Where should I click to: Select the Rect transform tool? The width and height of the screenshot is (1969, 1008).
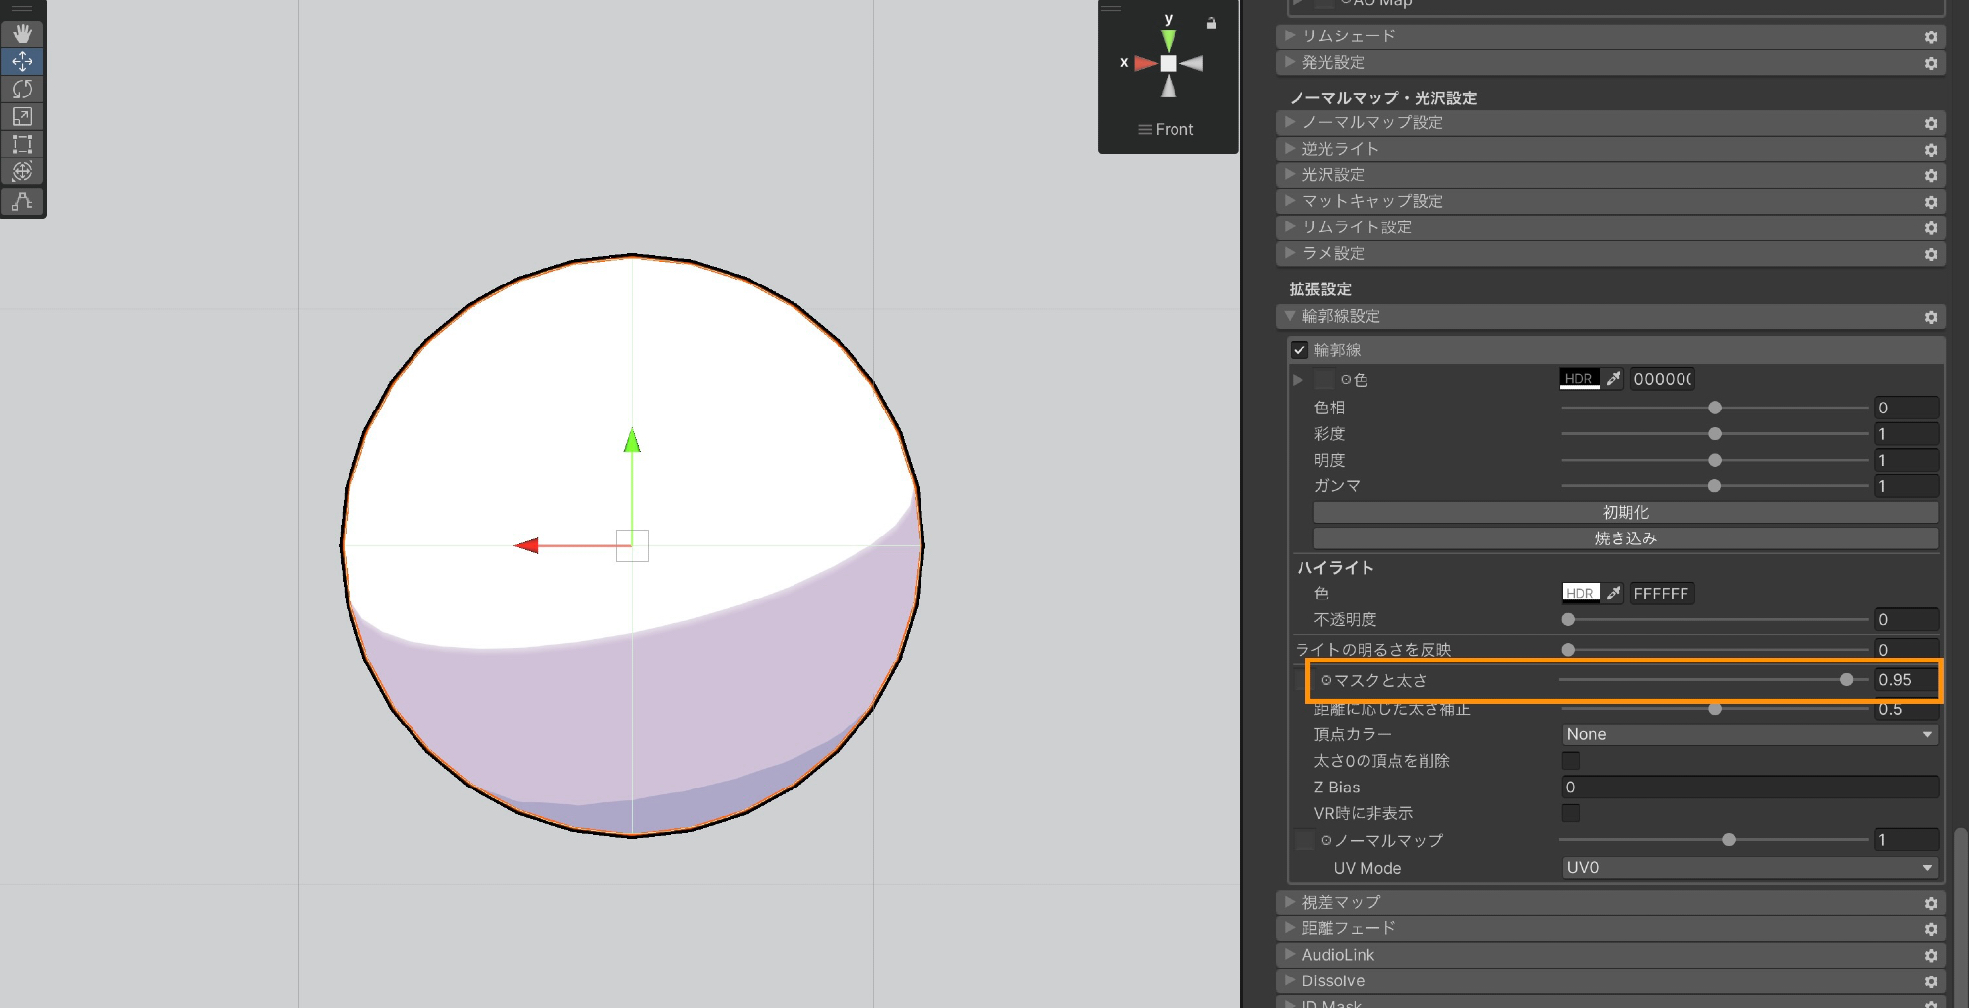[22, 145]
